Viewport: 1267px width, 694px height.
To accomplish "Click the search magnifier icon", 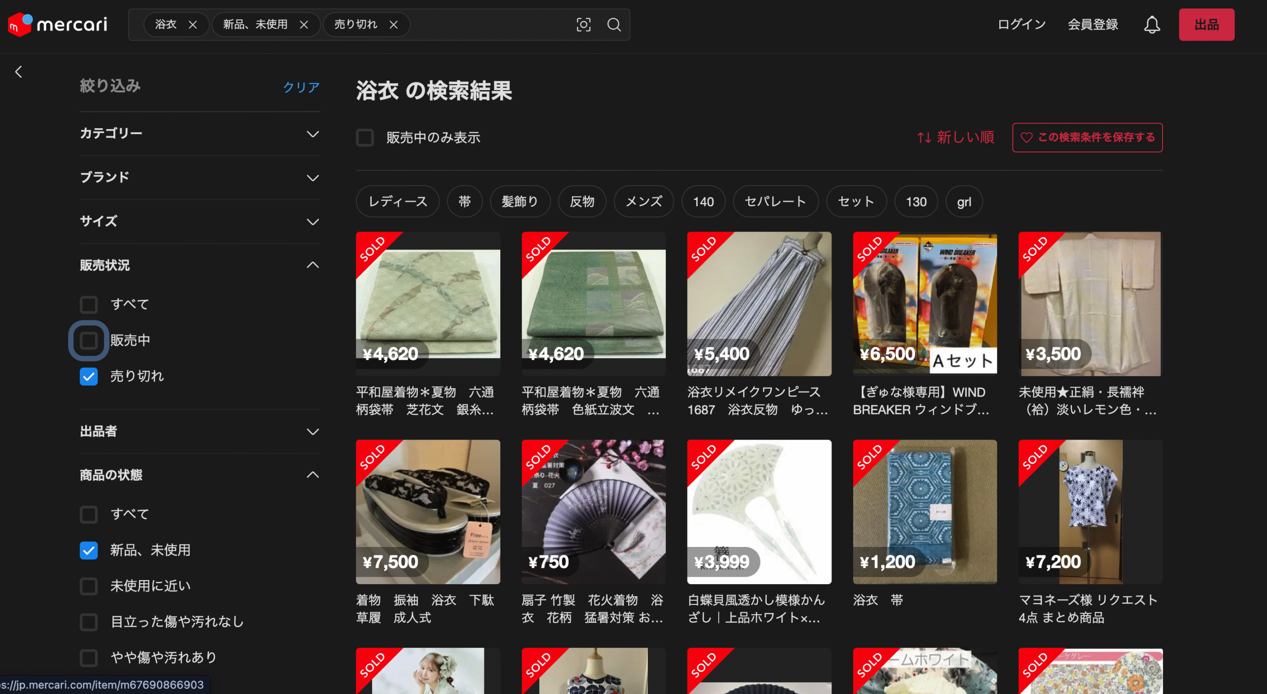I will (x=614, y=25).
